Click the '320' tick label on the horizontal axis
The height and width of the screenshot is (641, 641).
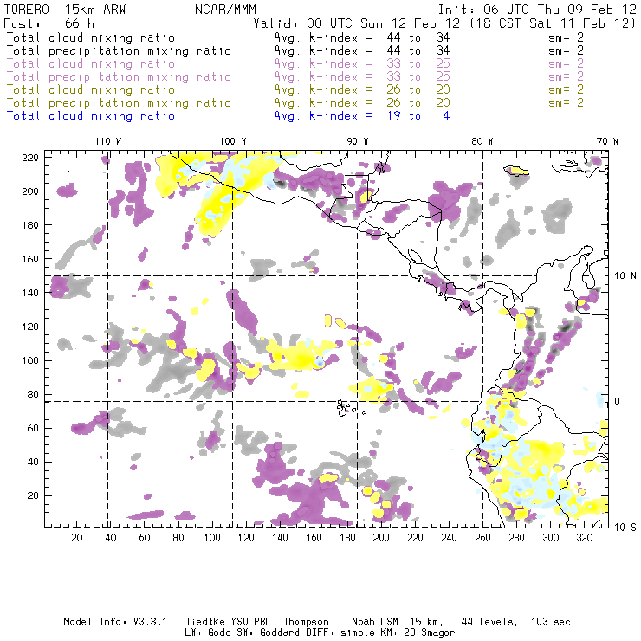pyautogui.click(x=585, y=538)
